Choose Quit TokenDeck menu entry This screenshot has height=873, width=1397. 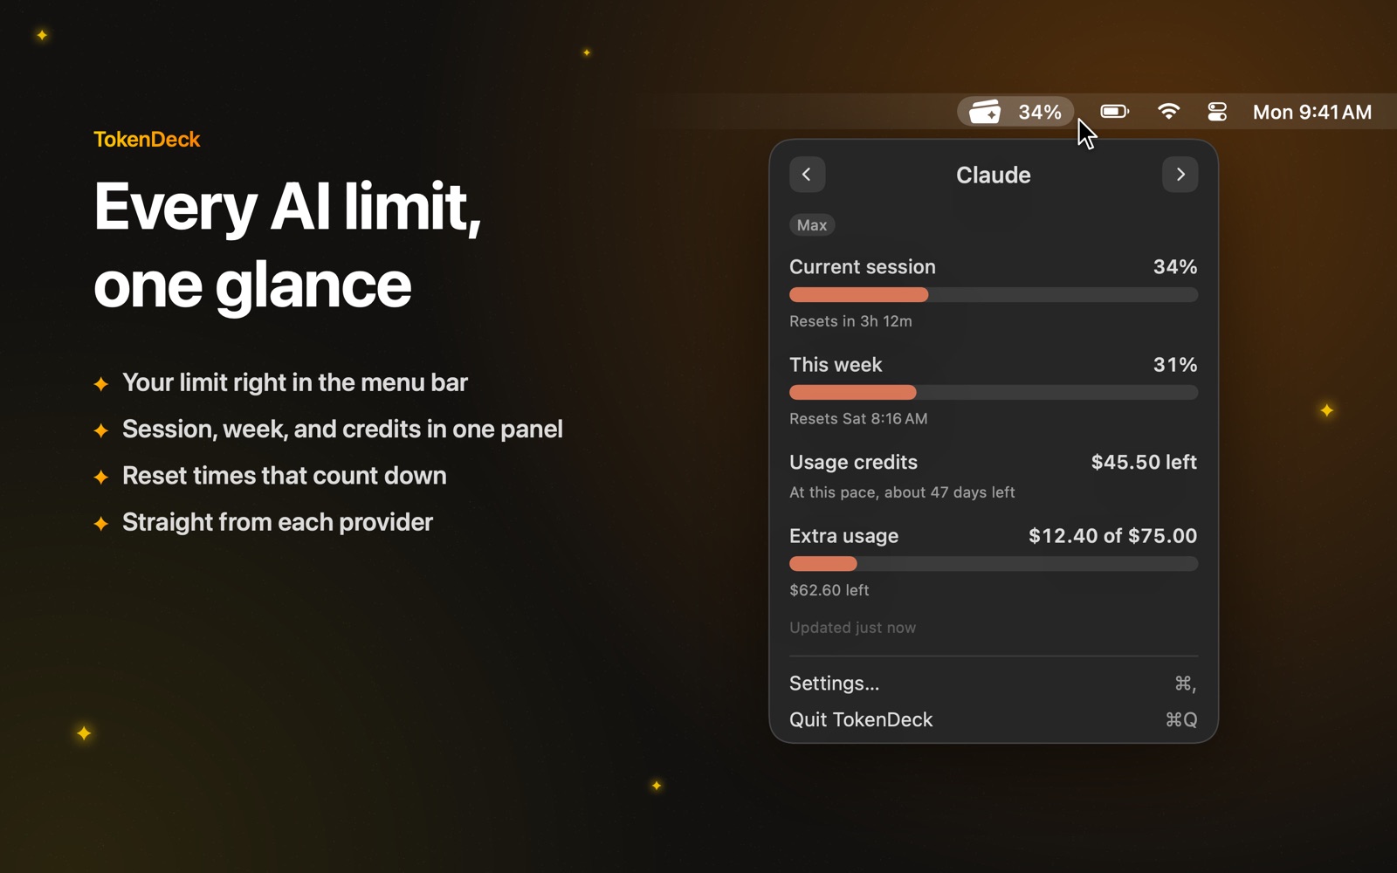(993, 720)
